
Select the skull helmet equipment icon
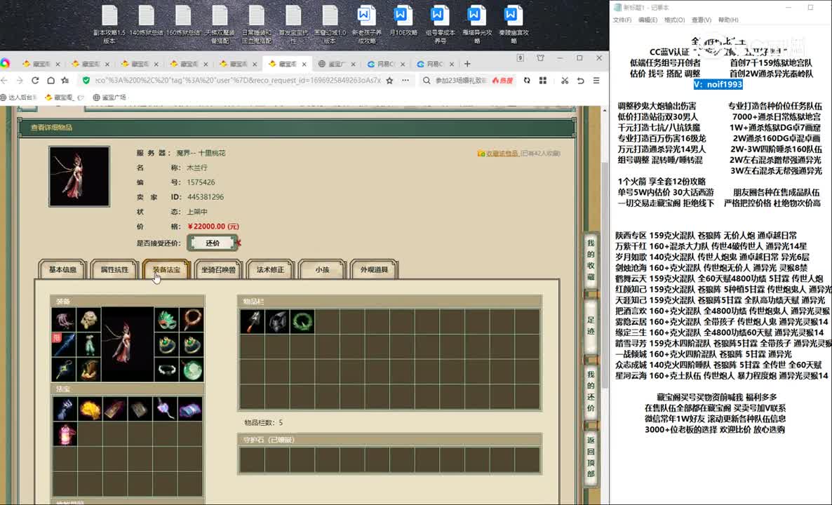(x=88, y=319)
